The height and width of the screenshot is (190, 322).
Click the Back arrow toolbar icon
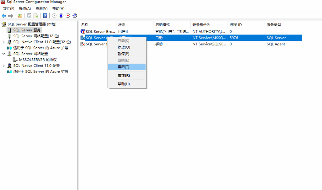pyautogui.click(x=4, y=16)
